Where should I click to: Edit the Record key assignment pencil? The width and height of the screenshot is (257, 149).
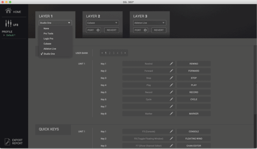point(171,92)
